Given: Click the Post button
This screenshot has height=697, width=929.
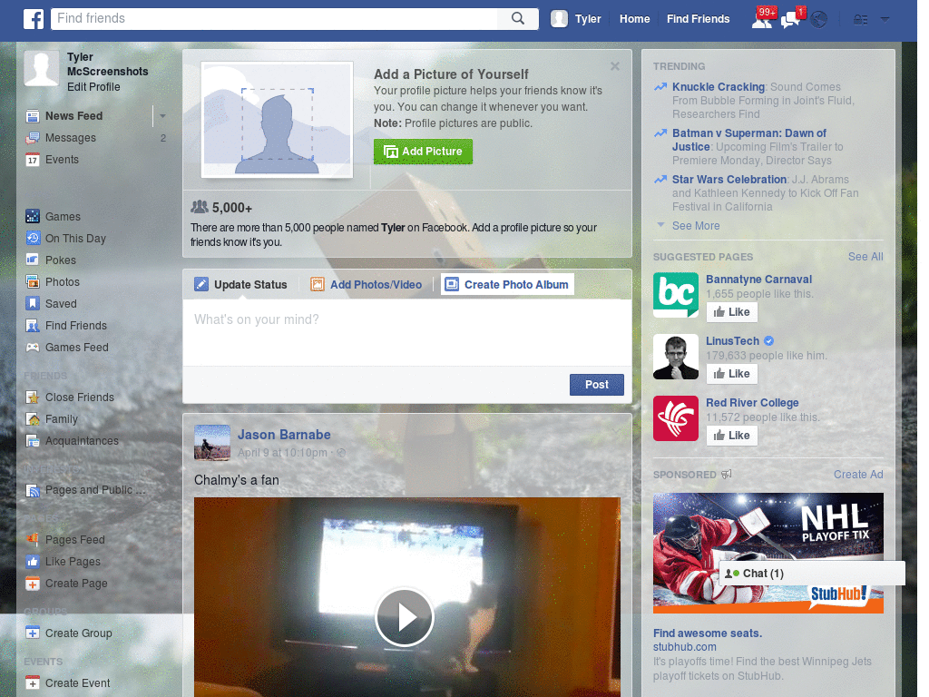Looking at the screenshot, I should pos(597,385).
